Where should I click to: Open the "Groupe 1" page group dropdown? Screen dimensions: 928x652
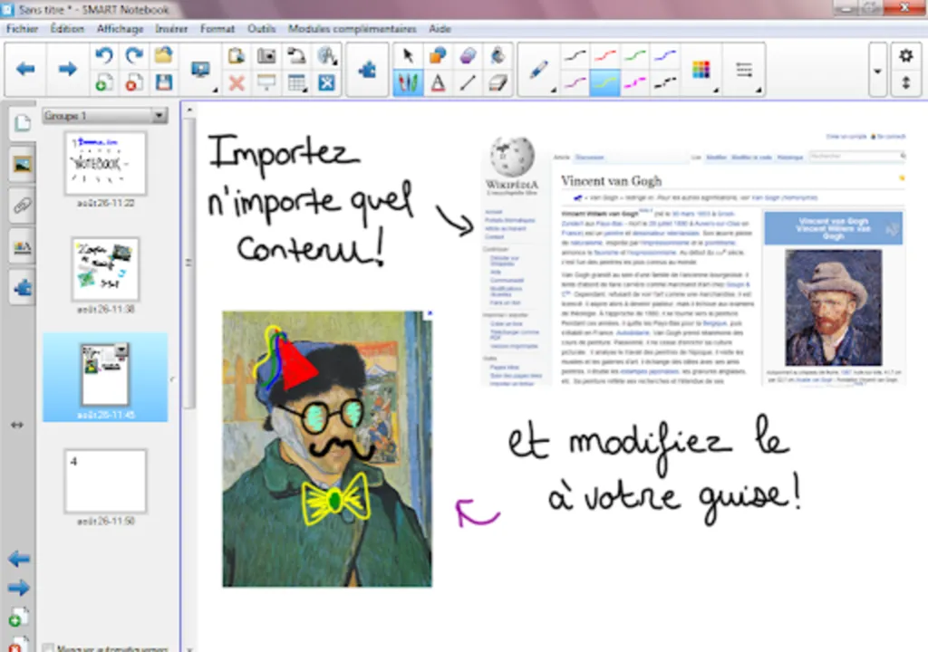(104, 116)
